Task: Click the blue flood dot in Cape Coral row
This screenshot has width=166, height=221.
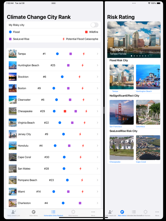Action: [64, 157]
